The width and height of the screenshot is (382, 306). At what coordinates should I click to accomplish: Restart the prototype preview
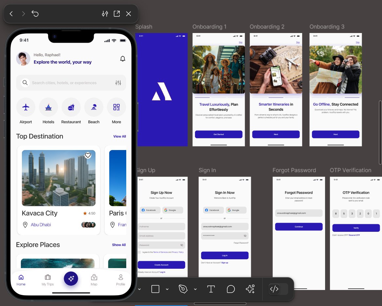click(x=35, y=14)
